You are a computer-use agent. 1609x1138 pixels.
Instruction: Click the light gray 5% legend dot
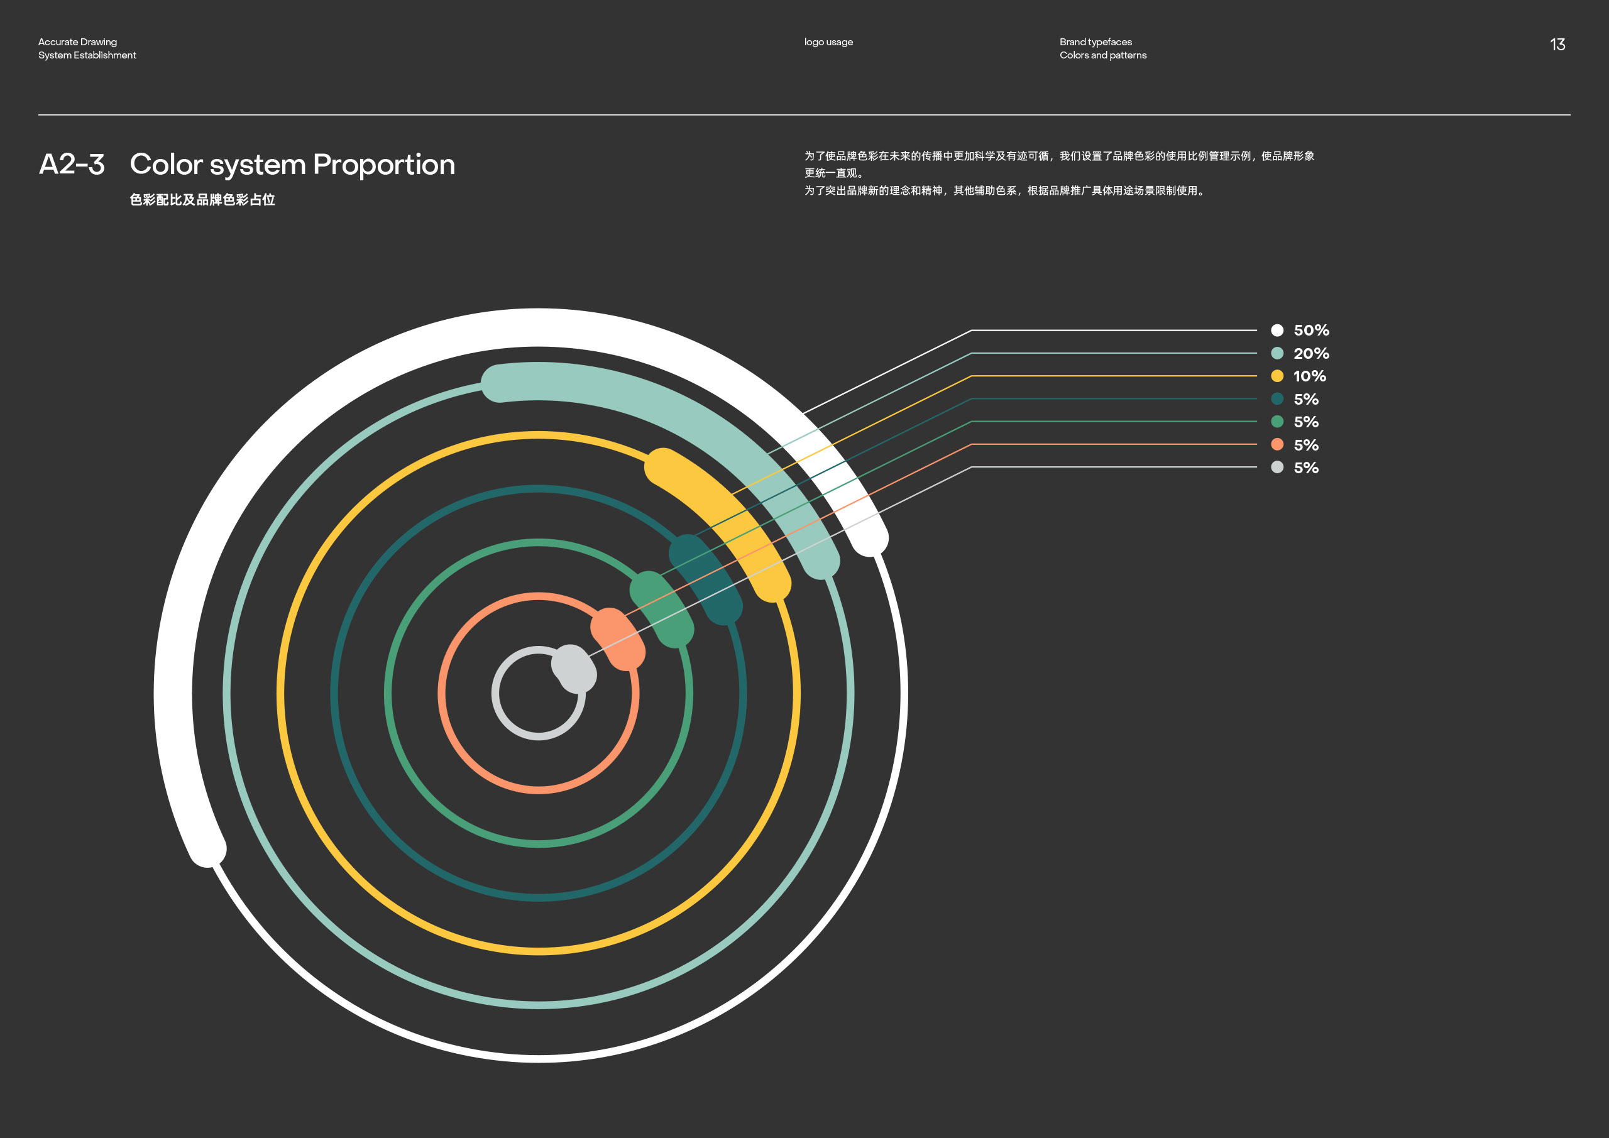point(1277,467)
